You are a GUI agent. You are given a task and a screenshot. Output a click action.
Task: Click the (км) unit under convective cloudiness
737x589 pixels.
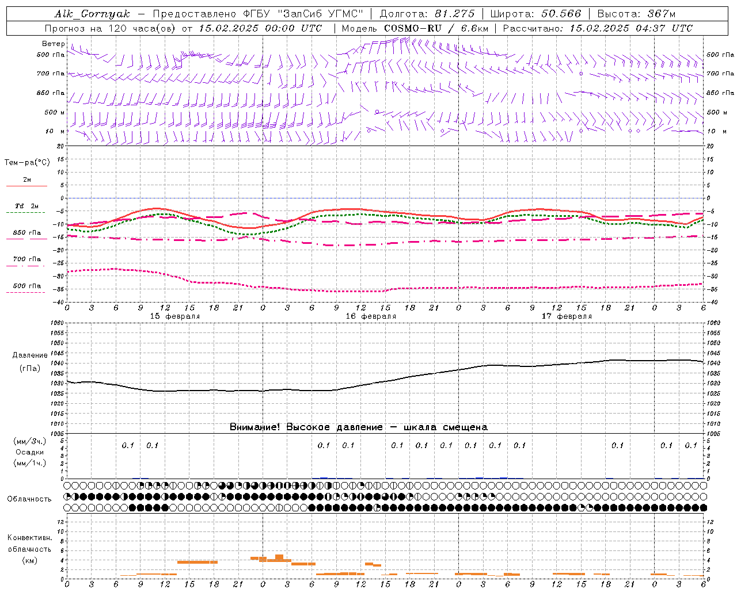pyautogui.click(x=30, y=560)
